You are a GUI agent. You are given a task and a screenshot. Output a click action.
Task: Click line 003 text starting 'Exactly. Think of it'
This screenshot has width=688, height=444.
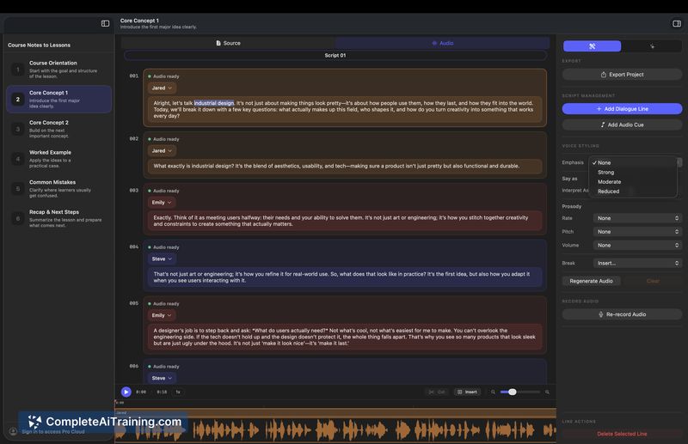point(345,221)
